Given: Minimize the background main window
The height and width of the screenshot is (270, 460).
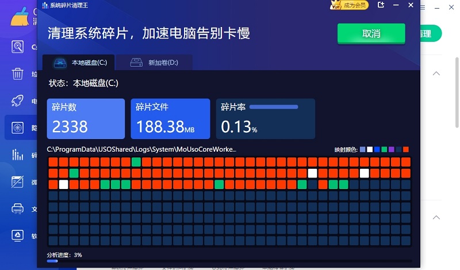Looking at the screenshot, I should (437, 8).
